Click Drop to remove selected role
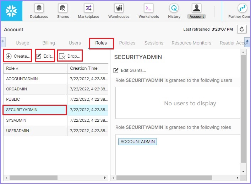 70,56
